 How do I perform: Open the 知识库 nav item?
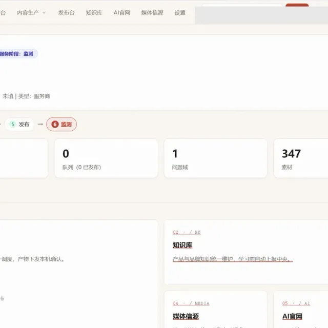point(94,13)
